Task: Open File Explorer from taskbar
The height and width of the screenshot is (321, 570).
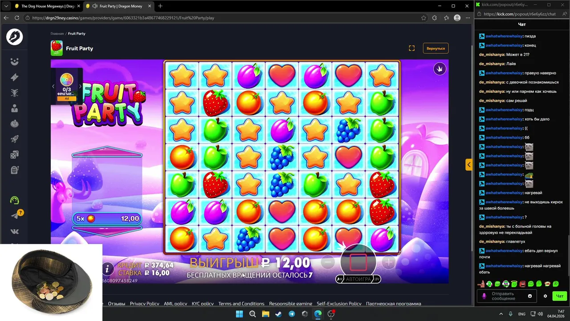Action: click(265, 314)
